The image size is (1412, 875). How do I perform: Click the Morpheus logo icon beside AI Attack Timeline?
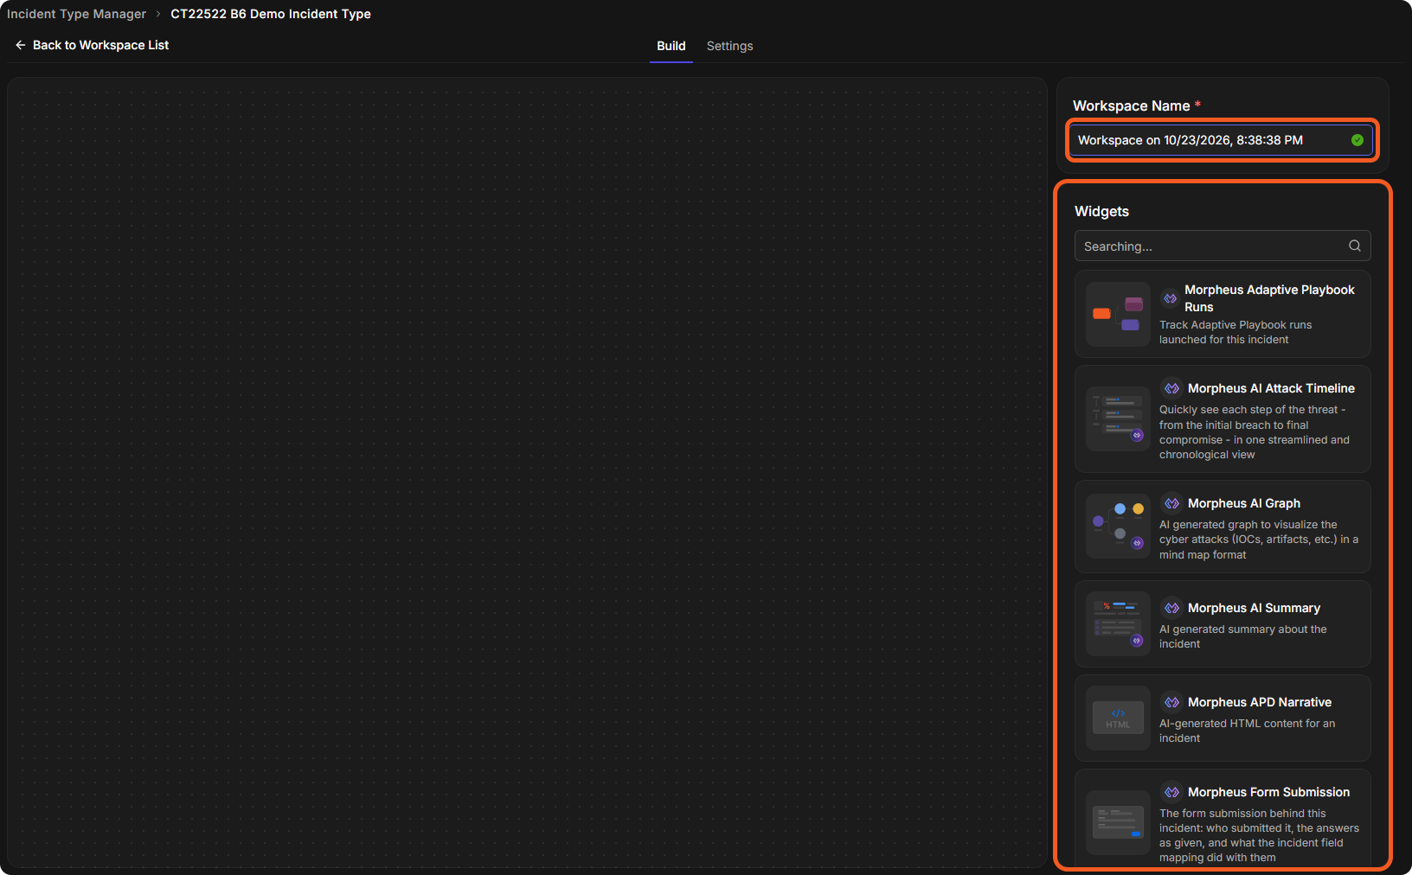pos(1171,388)
